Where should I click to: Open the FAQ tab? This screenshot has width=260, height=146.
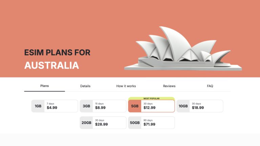point(210,86)
